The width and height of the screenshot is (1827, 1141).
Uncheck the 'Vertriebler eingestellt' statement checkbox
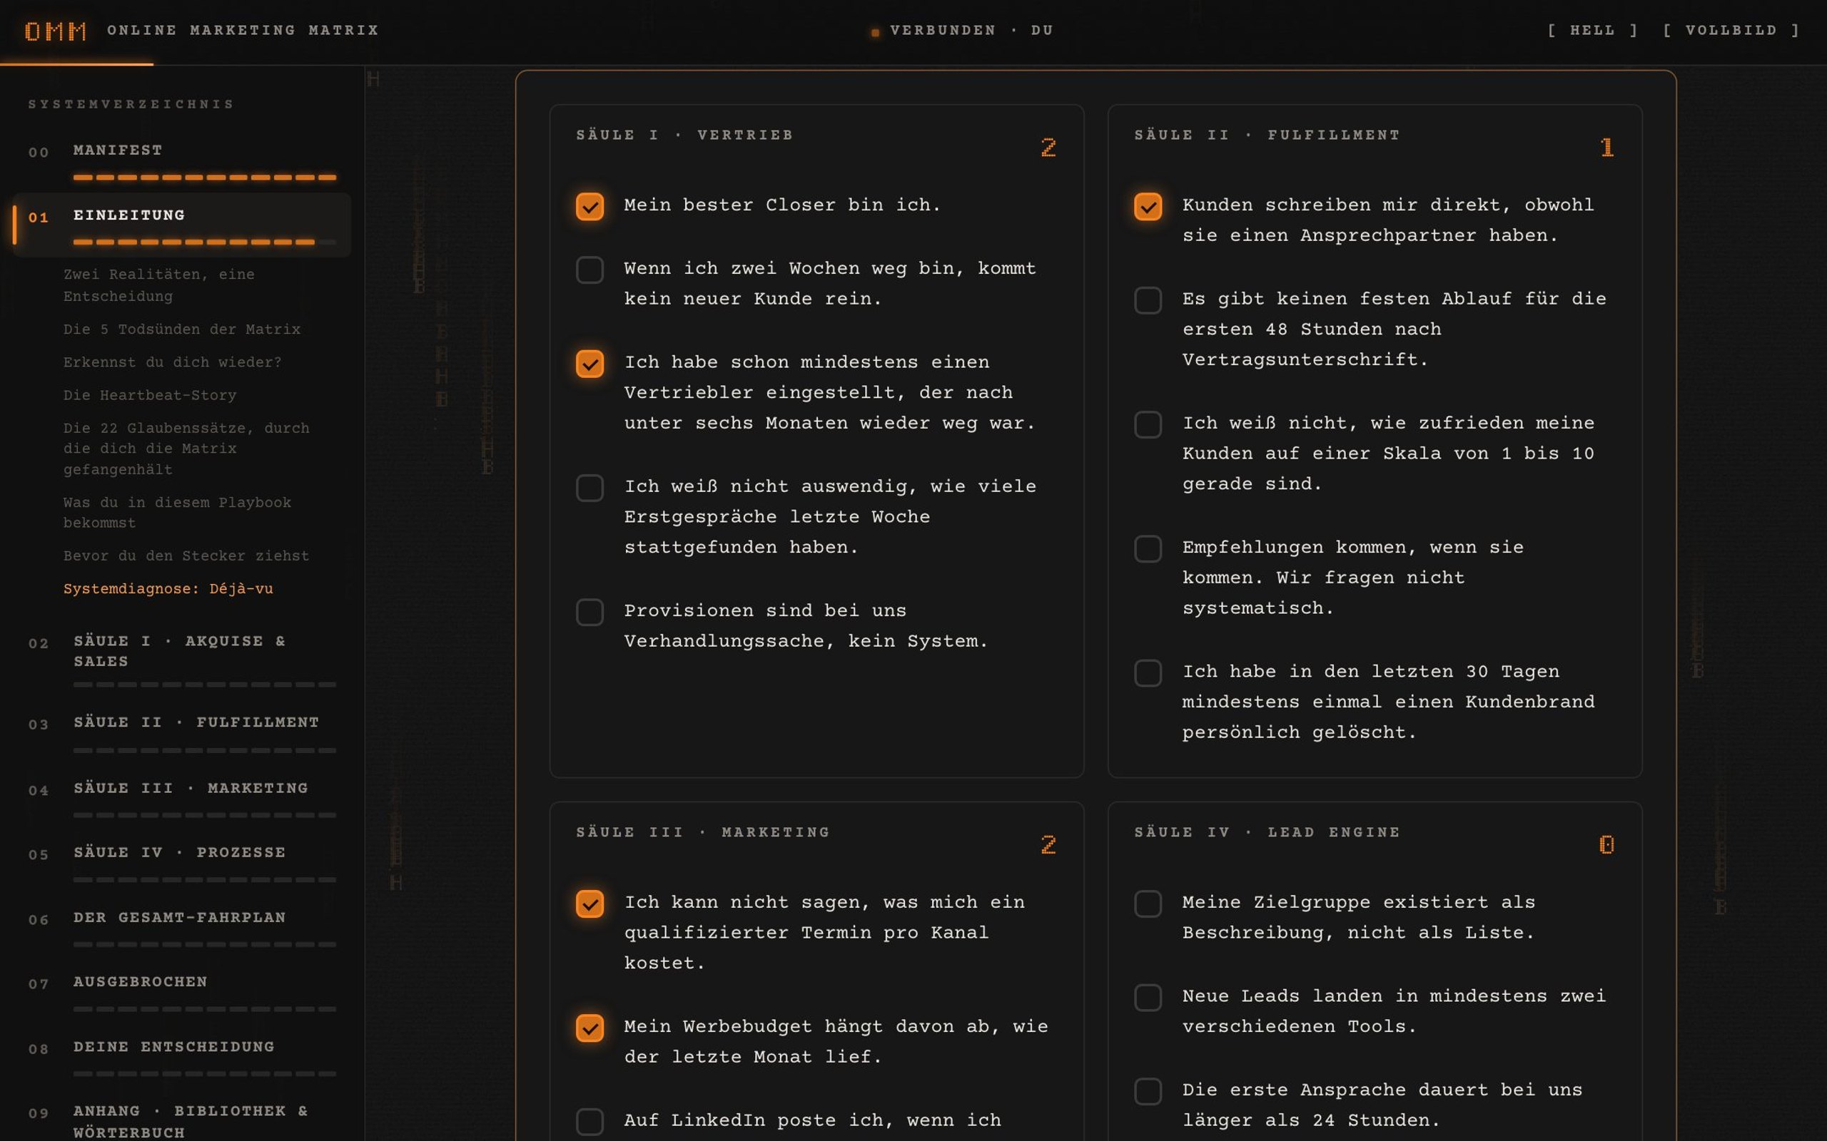[589, 363]
